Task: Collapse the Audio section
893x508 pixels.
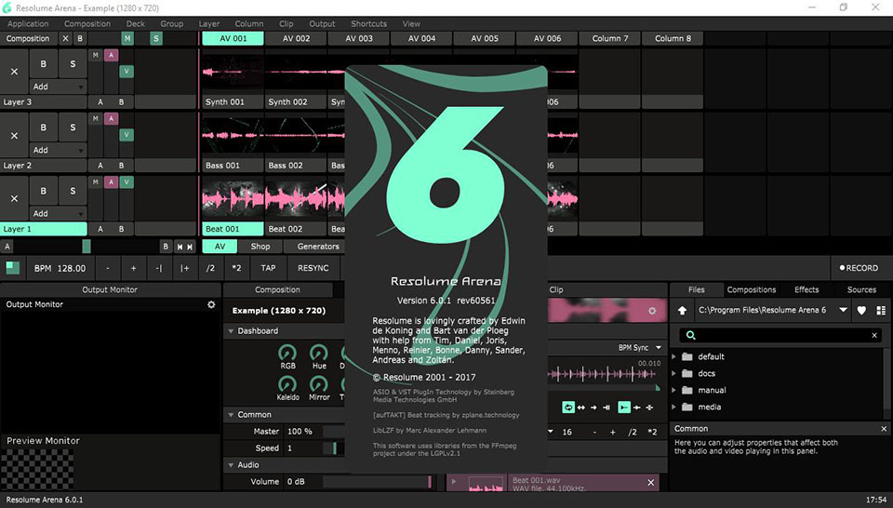Action: tap(232, 464)
